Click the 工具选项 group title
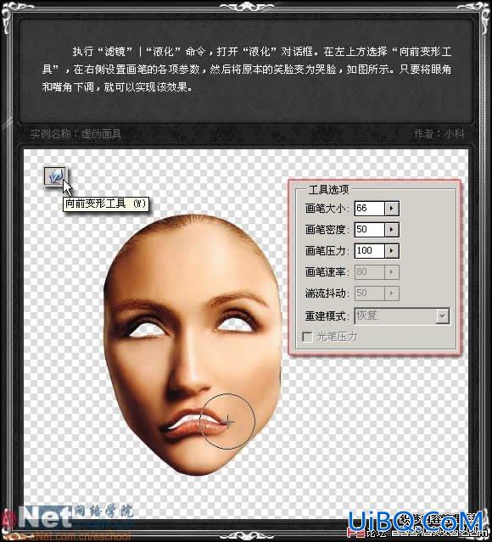The width and height of the screenshot is (492, 542). [328, 189]
